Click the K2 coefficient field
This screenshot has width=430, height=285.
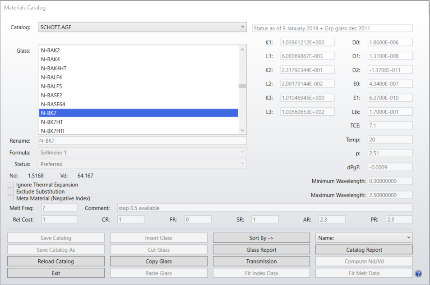[x=307, y=70]
